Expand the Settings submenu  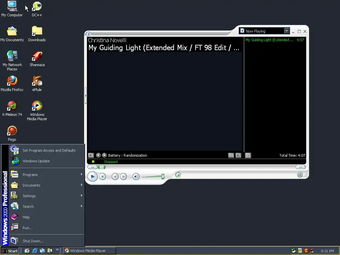click(46, 196)
